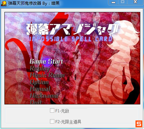Maximize the trainer window
144x129 pixels.
(x=123, y=2)
